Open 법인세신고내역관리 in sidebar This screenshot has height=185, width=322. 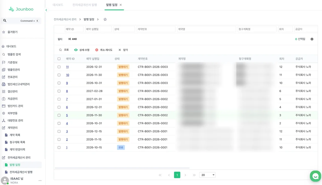click(x=19, y=84)
